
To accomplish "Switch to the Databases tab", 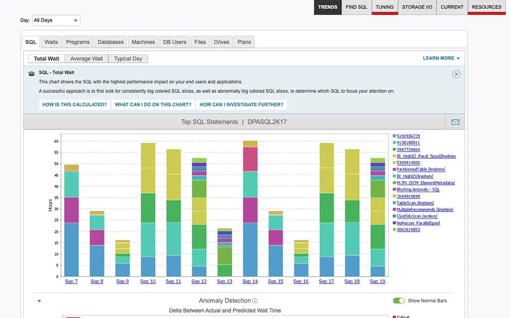I will [x=110, y=42].
